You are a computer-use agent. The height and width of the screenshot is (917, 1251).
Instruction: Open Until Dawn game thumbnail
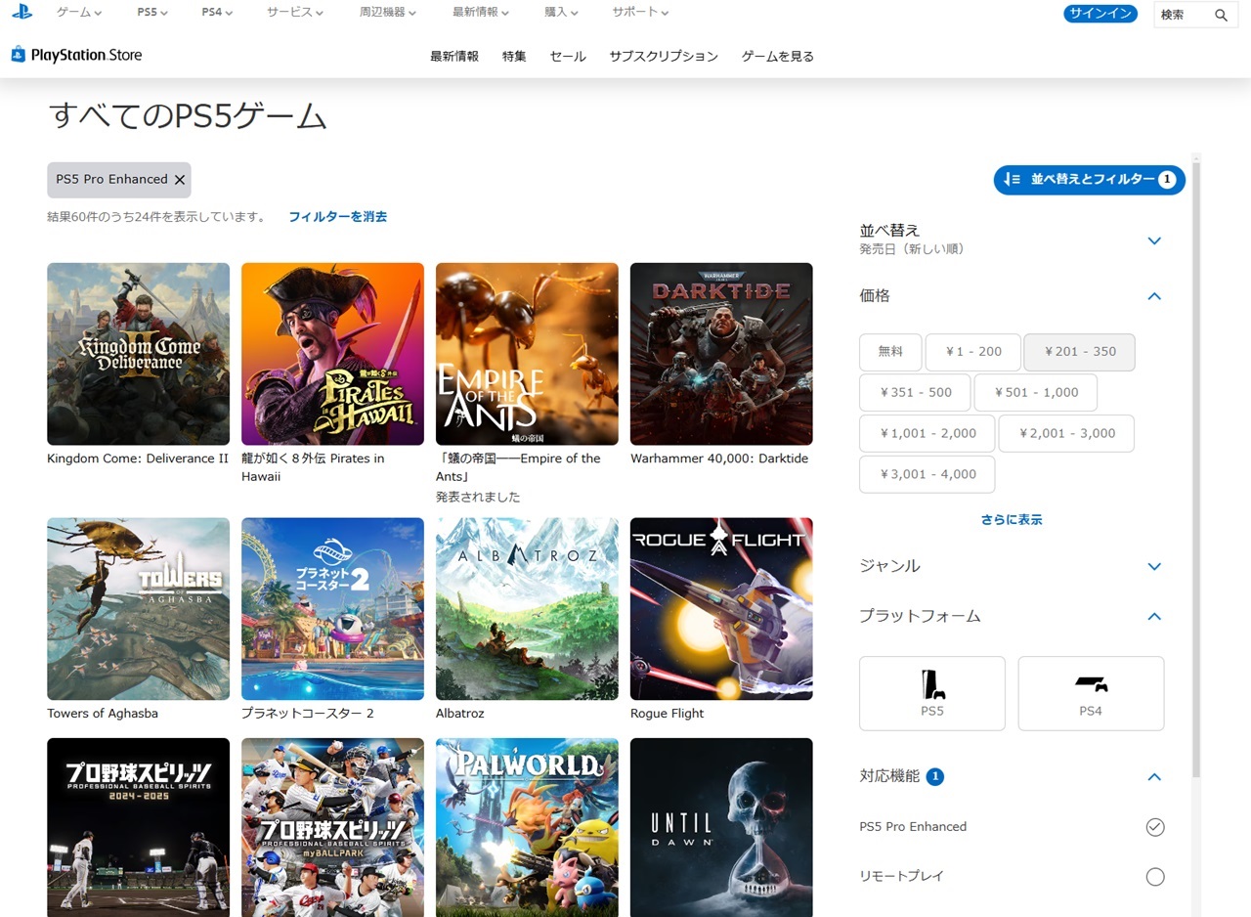coord(721,827)
